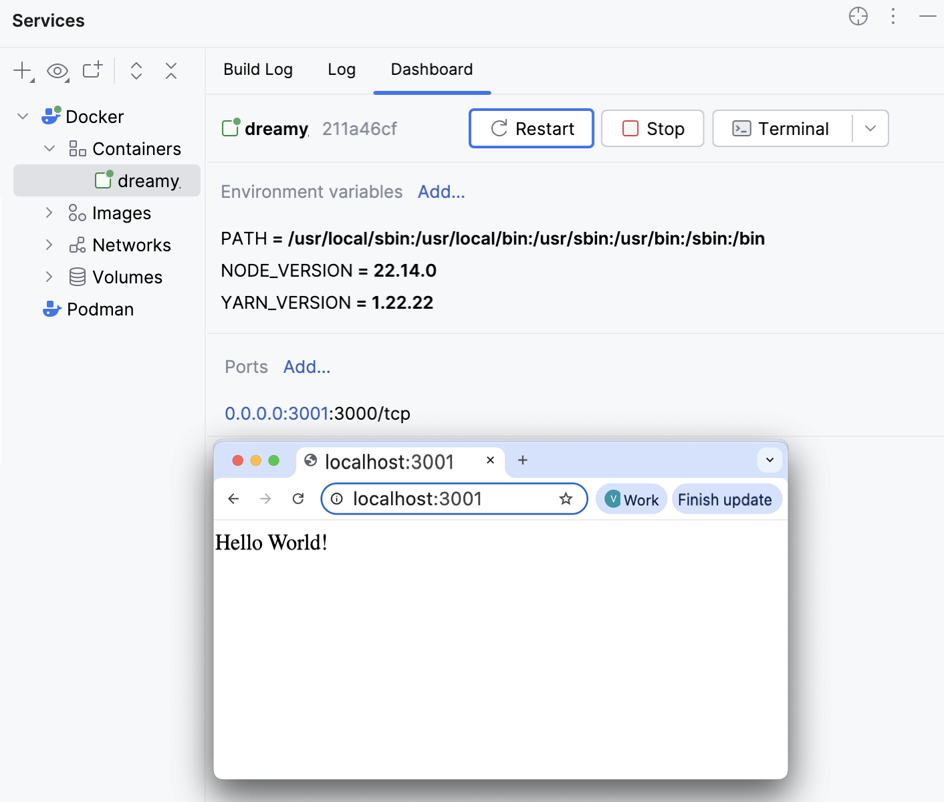Select the dreamy container in the tree
The height and width of the screenshot is (802, 944).
[107, 180]
